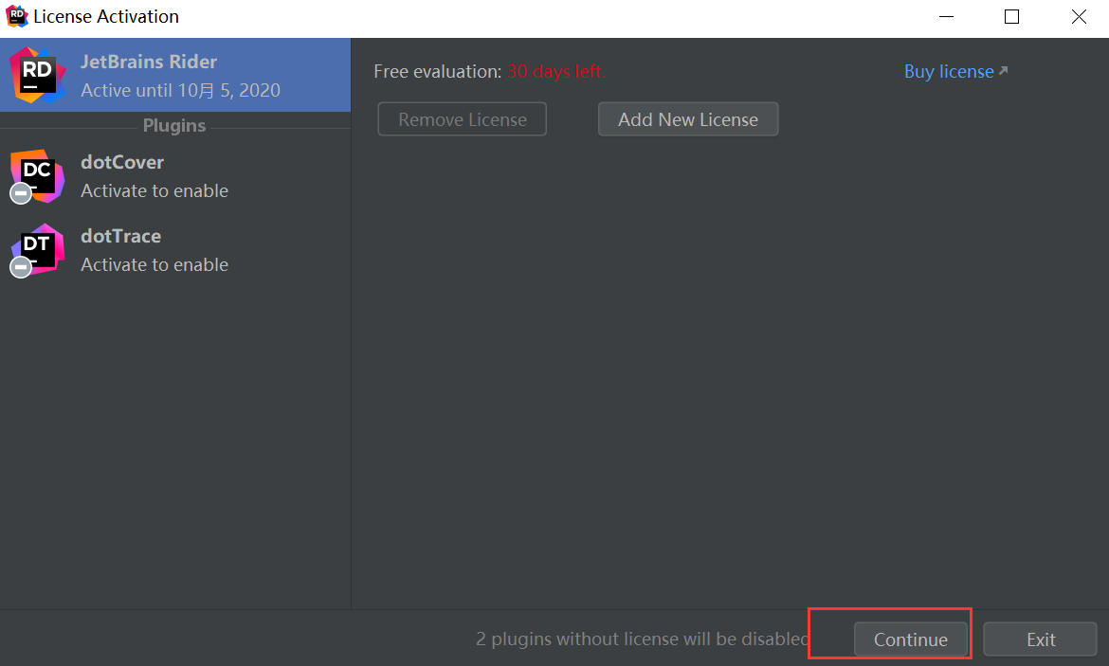Viewport: 1109px width, 666px height.
Task: Click the dotTrace DT icon
Action: (x=38, y=250)
